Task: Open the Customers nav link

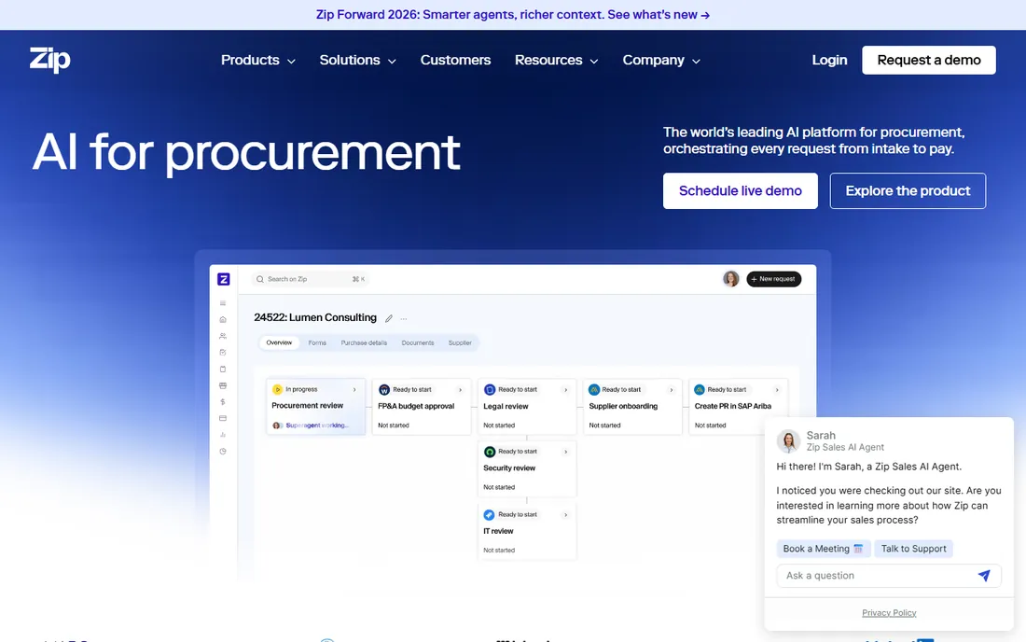Action: point(455,61)
